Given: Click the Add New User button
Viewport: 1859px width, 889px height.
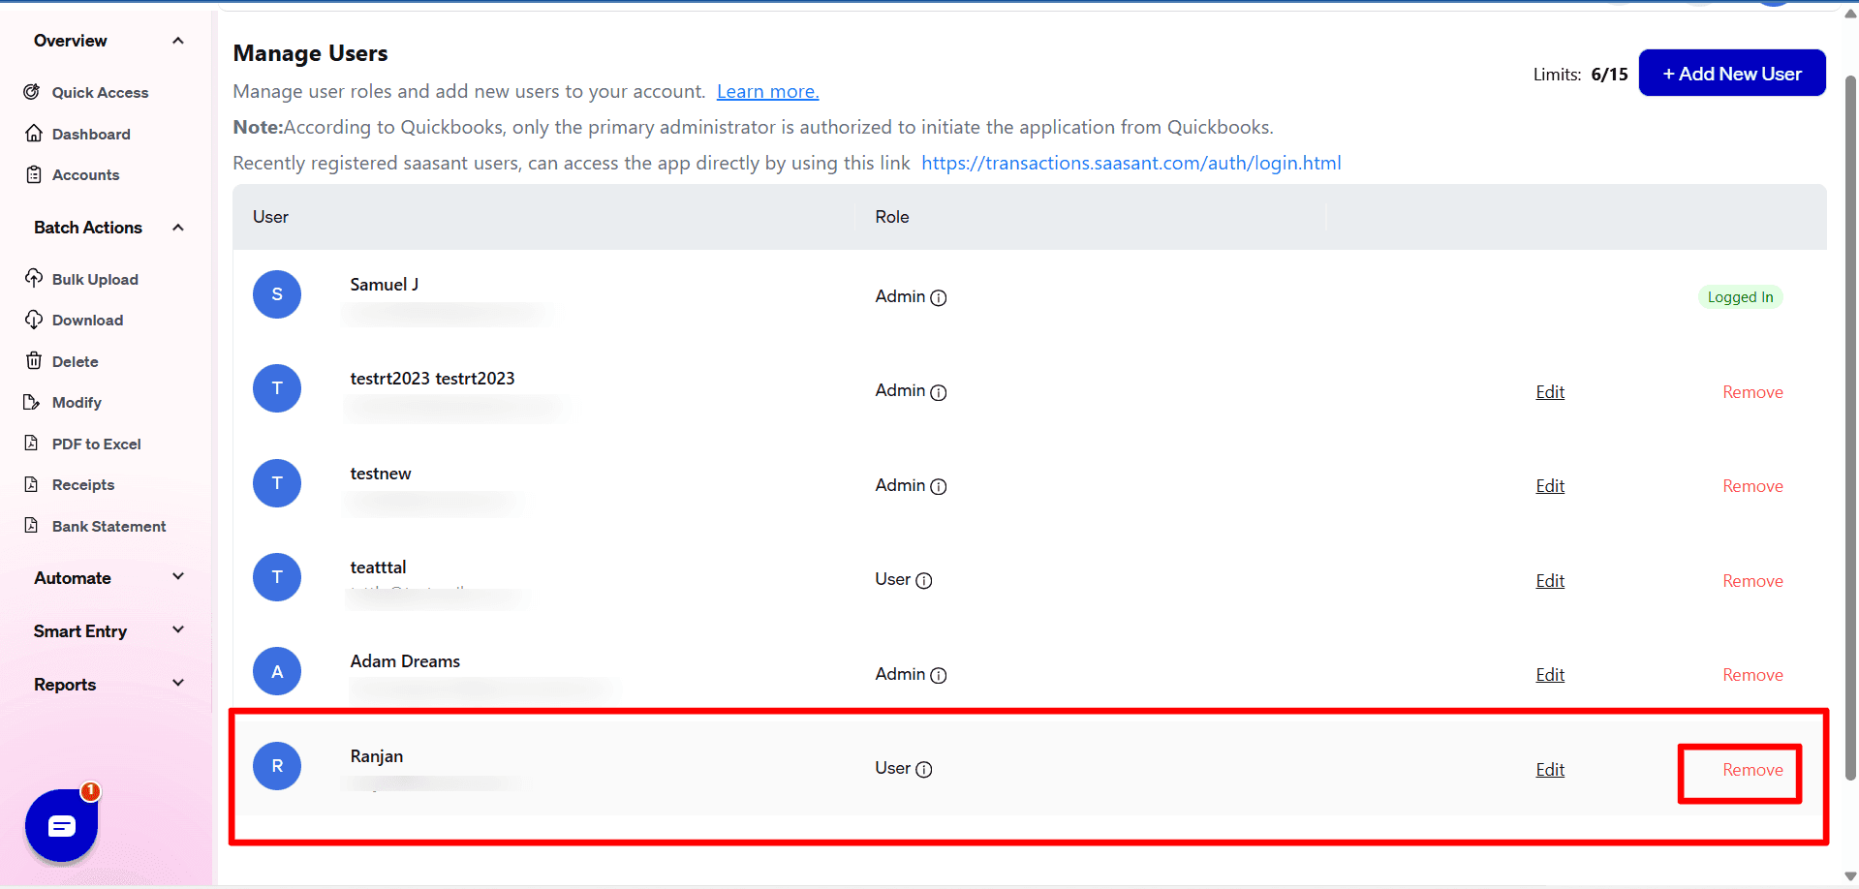Looking at the screenshot, I should (1731, 73).
